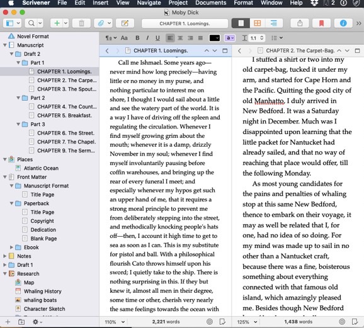Toggle split view in left editor header

225,50
